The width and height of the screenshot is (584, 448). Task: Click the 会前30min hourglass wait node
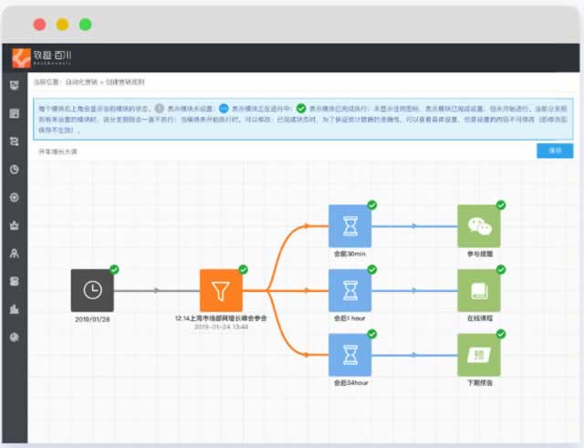(x=350, y=225)
